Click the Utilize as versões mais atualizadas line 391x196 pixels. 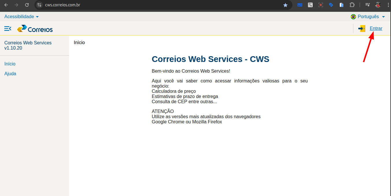pyautogui.click(x=206, y=117)
